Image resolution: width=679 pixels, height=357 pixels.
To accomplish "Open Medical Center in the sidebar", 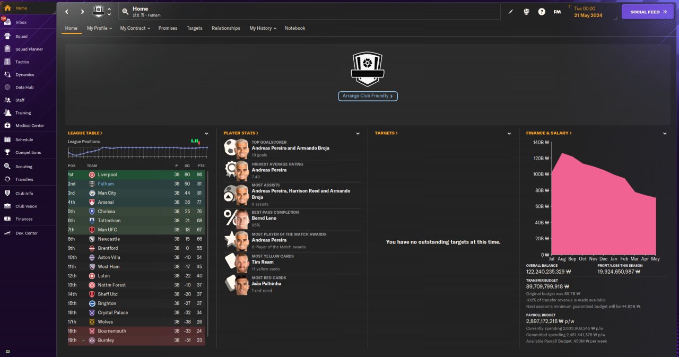I will pos(28,126).
